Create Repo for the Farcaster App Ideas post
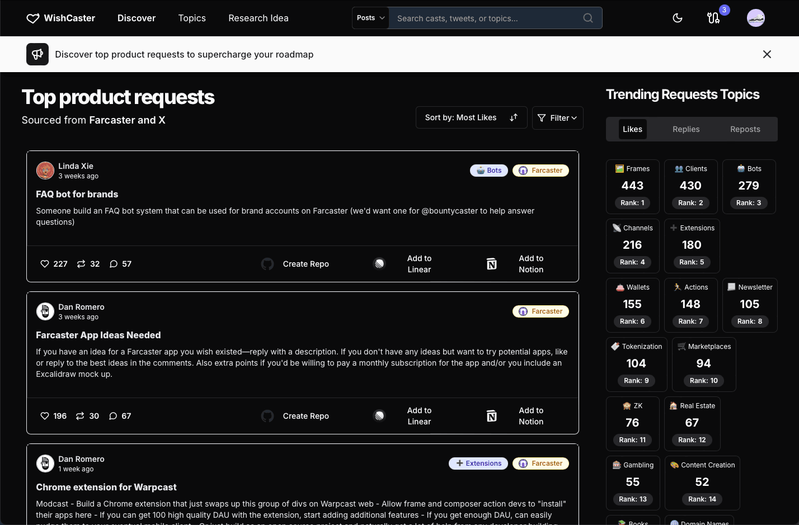This screenshot has height=525, width=799. click(295, 416)
